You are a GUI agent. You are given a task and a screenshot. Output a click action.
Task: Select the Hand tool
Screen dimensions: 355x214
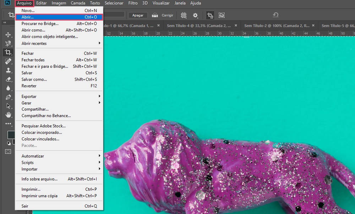[9, 115]
